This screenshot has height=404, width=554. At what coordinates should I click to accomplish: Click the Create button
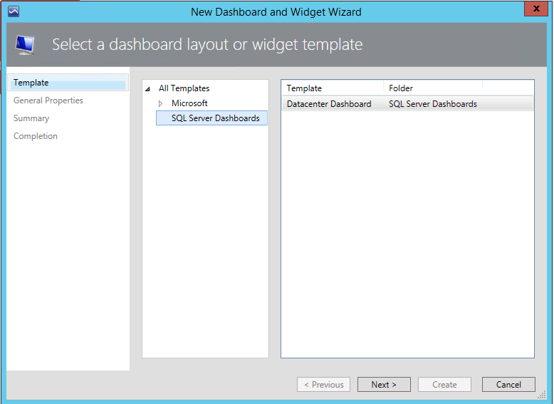444,385
